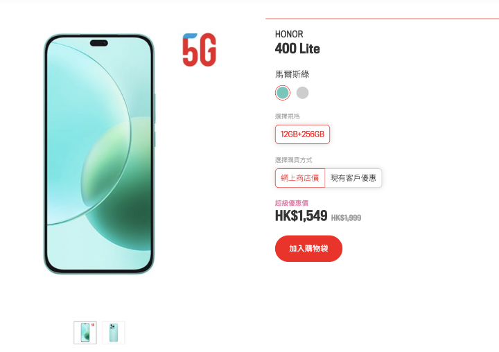Click the 選擇購買方式 section label

[293, 160]
